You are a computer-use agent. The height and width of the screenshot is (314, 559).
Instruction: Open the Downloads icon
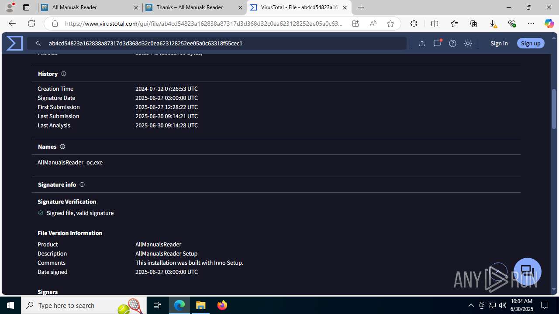493,24
